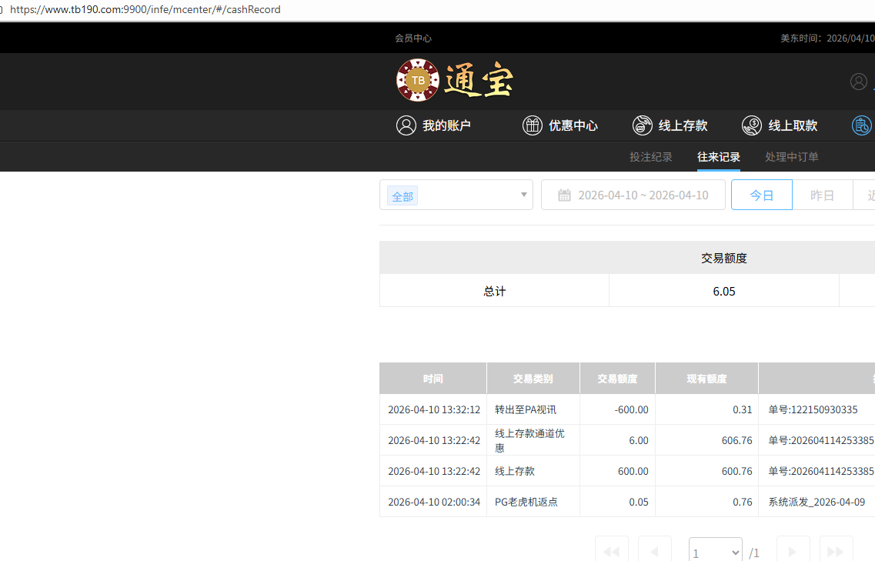Click the blue records icon in navigation
Screen dimensions: 875x561
862,125
